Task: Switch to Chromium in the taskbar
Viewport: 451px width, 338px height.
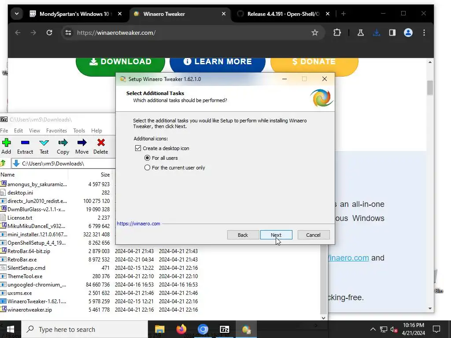Action: click(x=203, y=329)
